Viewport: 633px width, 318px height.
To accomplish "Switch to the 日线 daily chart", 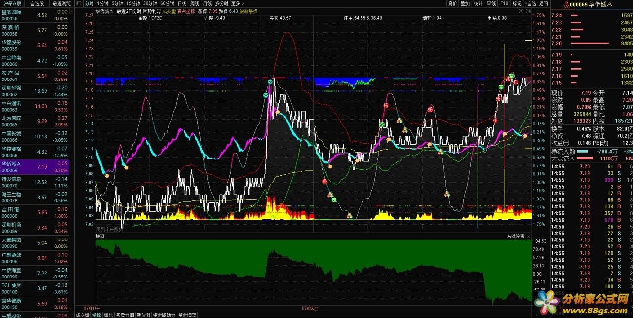I will click(182, 3).
